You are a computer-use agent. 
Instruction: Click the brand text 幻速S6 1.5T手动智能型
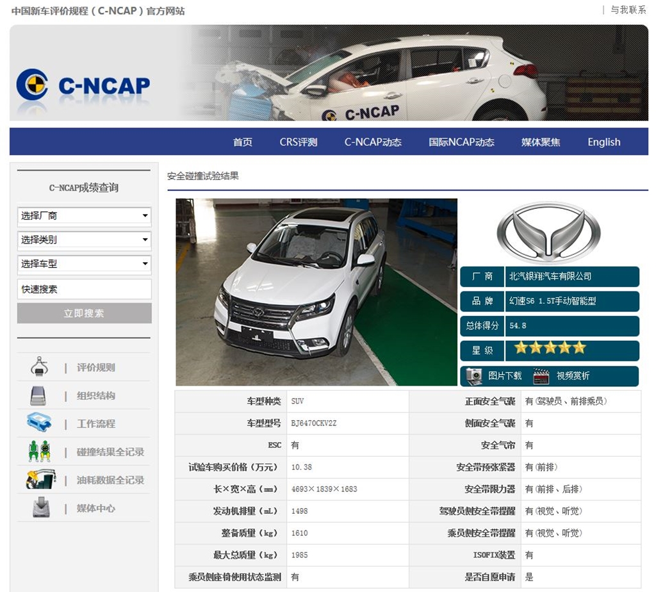coord(552,301)
